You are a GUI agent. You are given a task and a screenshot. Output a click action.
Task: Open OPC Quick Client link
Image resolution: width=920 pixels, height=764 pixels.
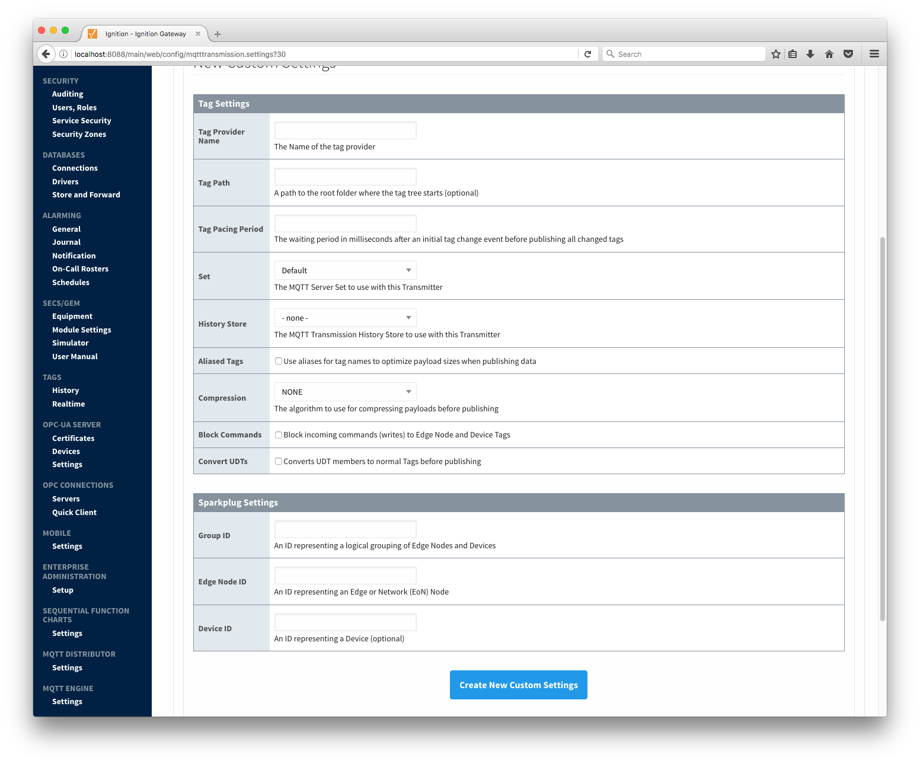(74, 513)
